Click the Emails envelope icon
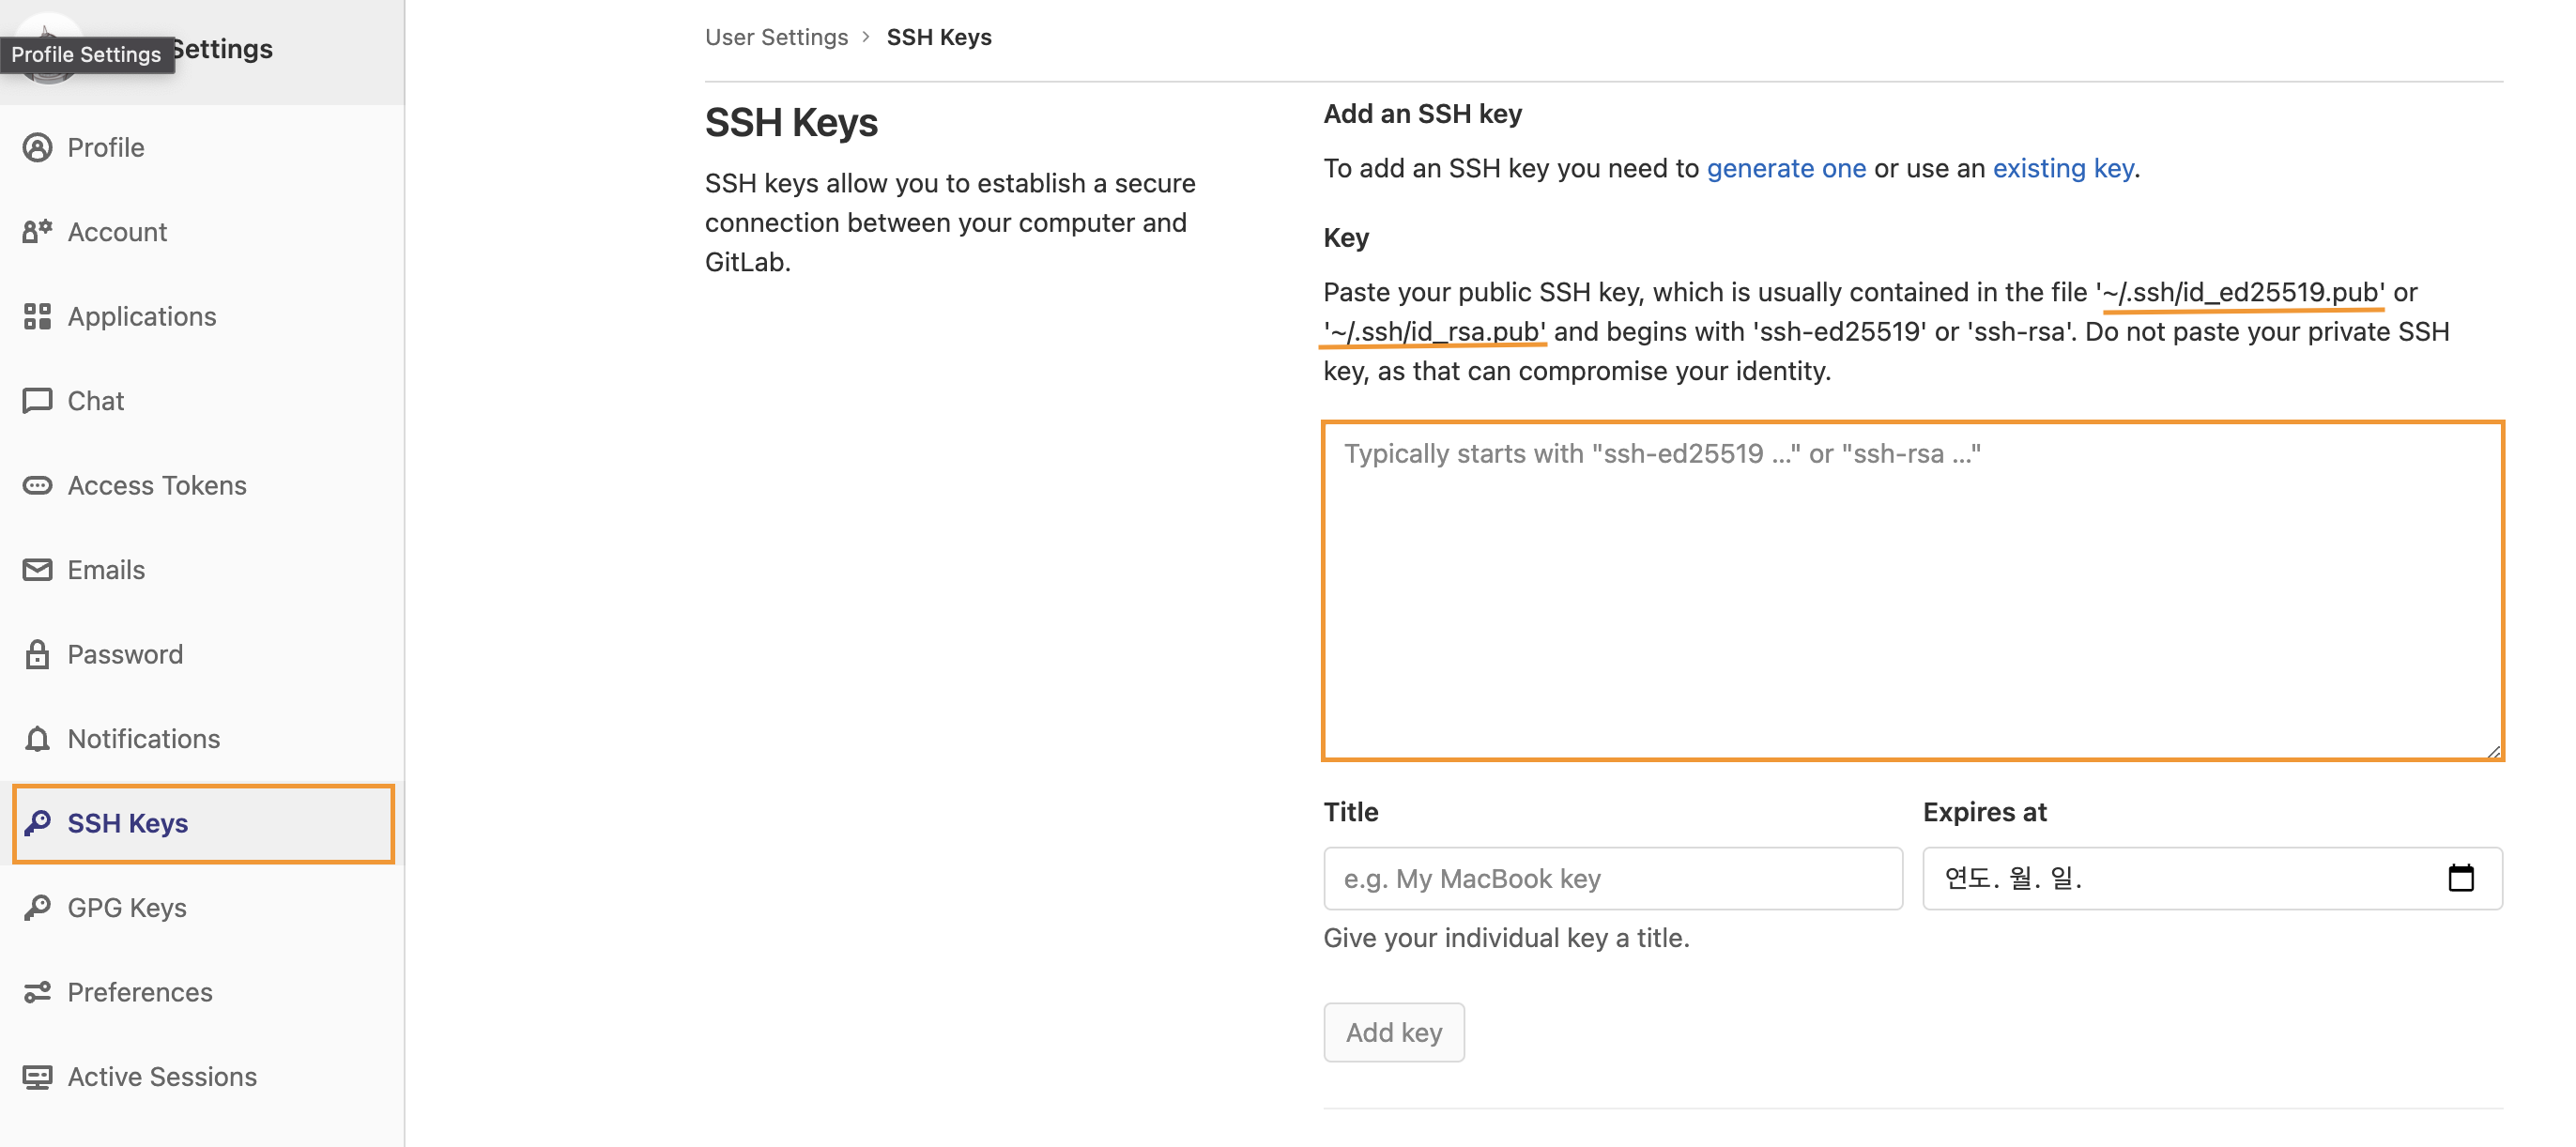2576x1147 pixels. point(37,570)
